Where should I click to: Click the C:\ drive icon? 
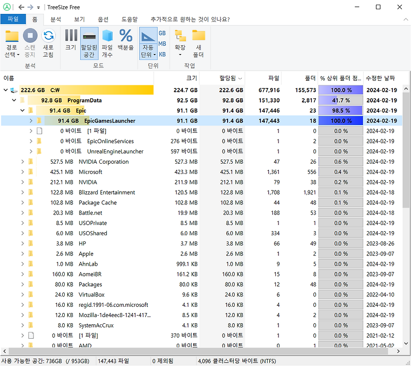click(14, 90)
